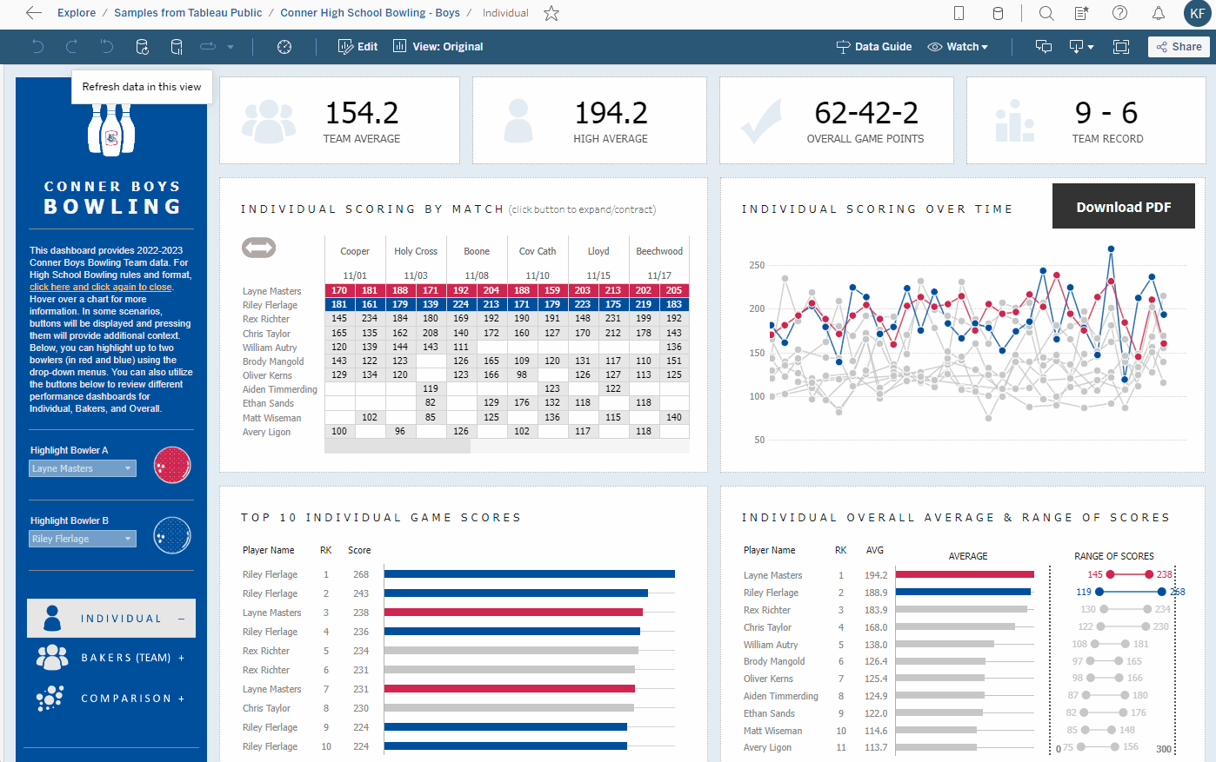Click the 154.2 Team Average card

(339, 121)
